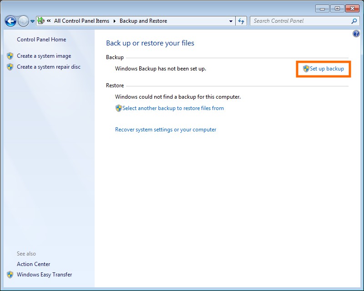This screenshot has width=364, height=291.
Task: Click shield icon next to Set up backup
Action: pyautogui.click(x=306, y=69)
